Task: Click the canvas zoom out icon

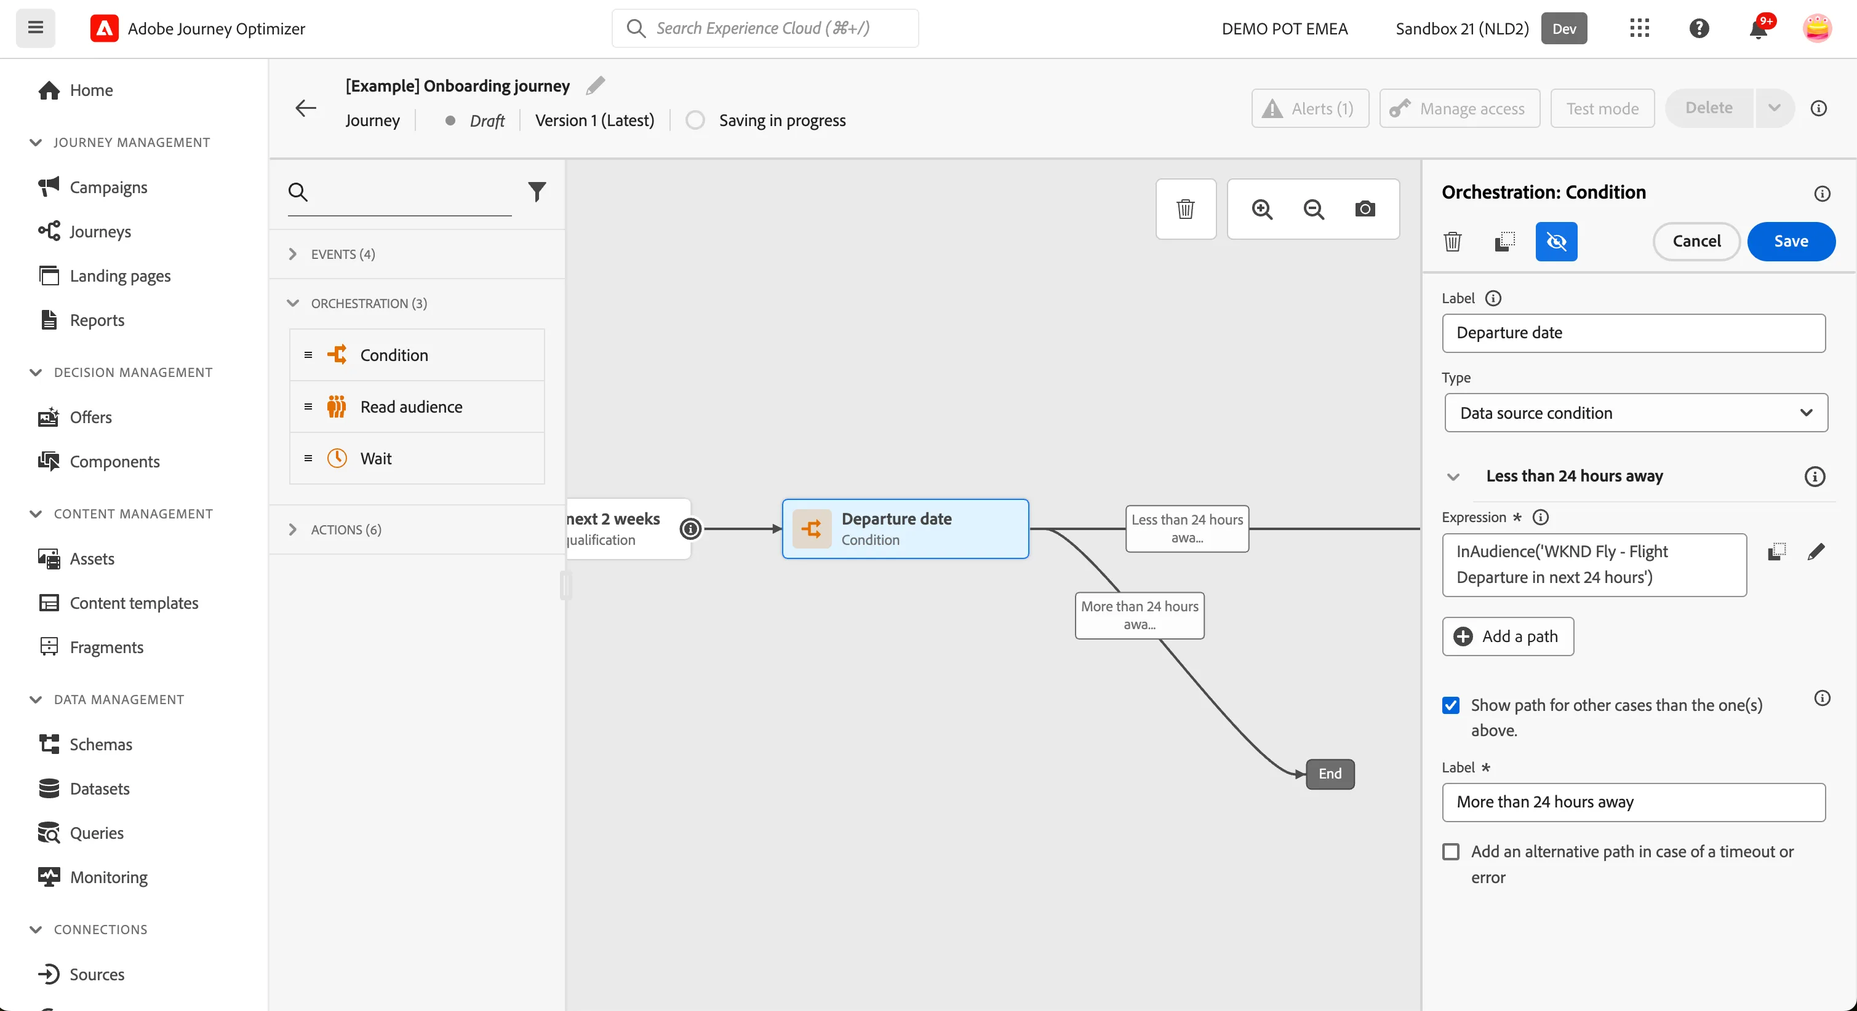Action: tap(1314, 209)
